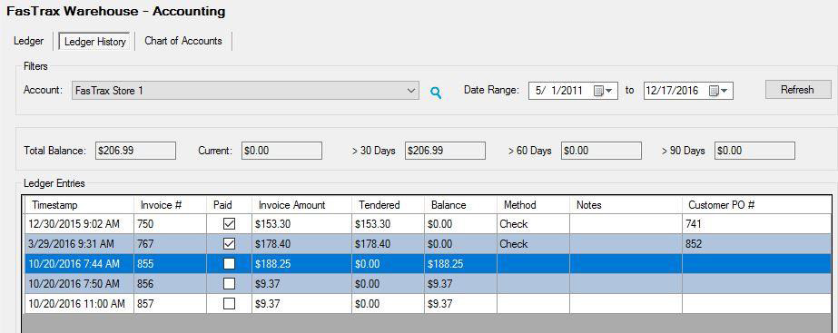Expand the Account dropdown showing FasTrax Store 1

tap(411, 91)
